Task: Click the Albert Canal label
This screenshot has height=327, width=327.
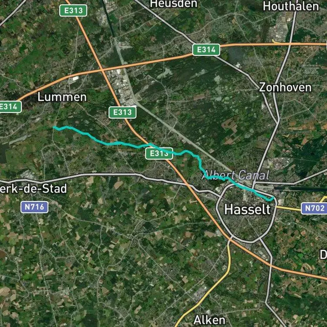Action: tap(235, 175)
